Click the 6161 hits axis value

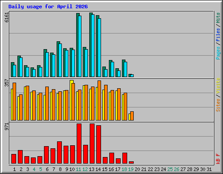pos(7,17)
